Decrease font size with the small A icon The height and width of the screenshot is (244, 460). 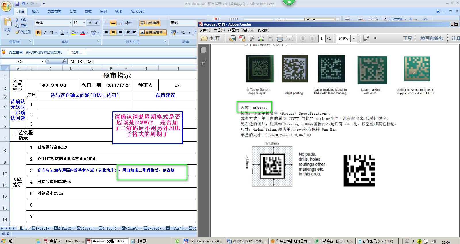tap(97, 23)
